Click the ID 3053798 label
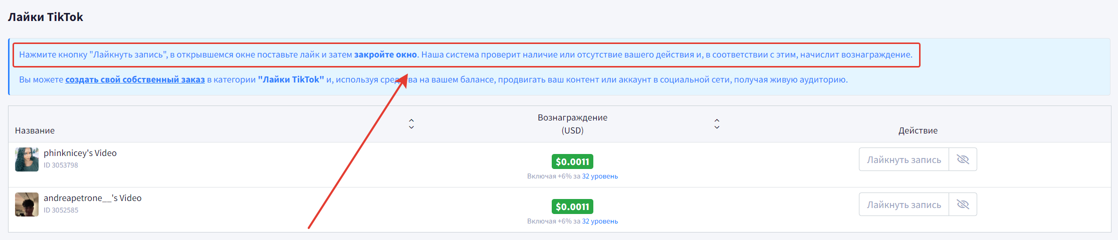 [61, 165]
